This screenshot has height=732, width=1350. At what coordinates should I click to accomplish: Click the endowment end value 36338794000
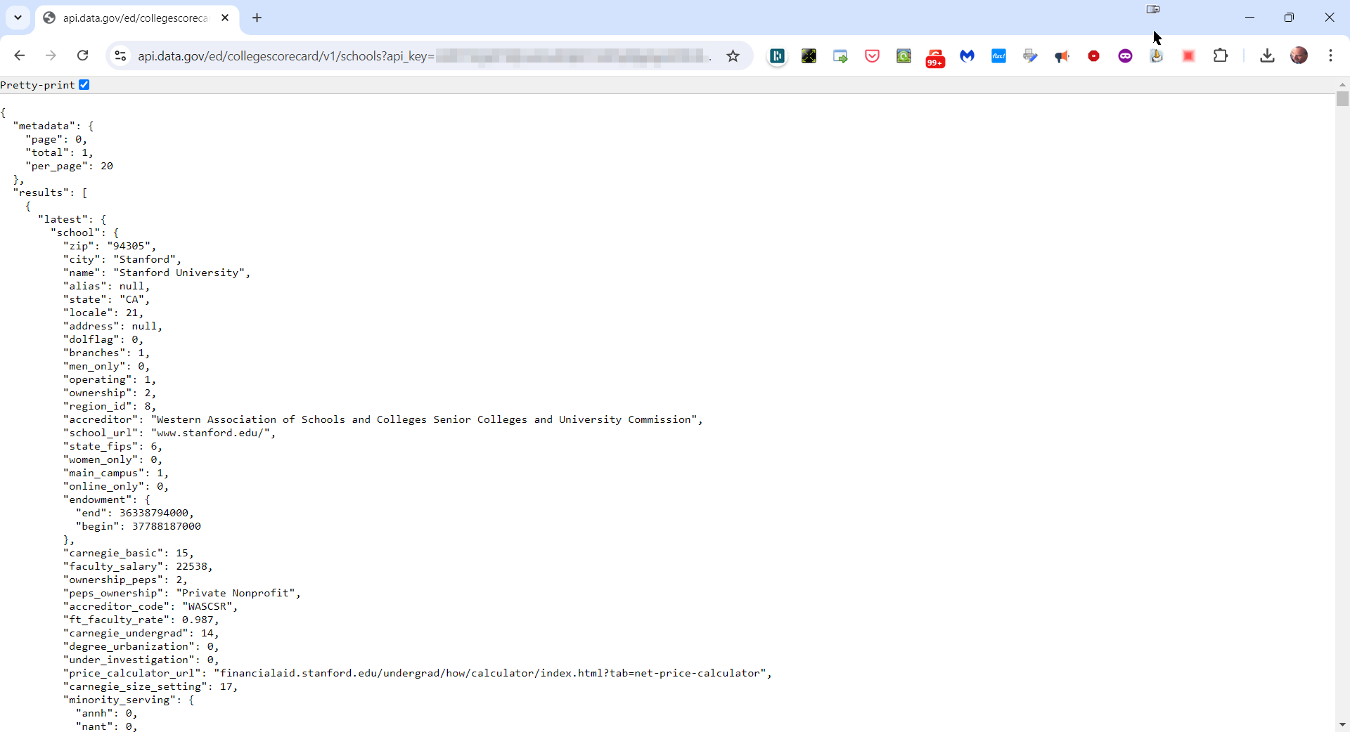point(154,513)
